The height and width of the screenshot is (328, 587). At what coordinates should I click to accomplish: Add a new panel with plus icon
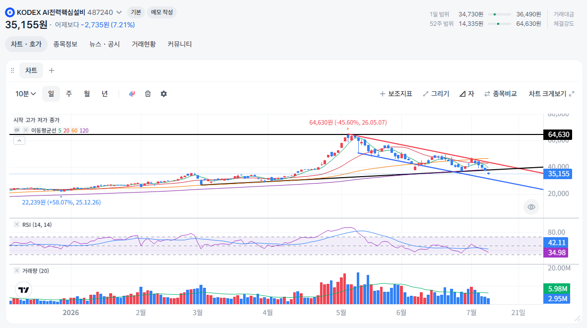click(52, 70)
